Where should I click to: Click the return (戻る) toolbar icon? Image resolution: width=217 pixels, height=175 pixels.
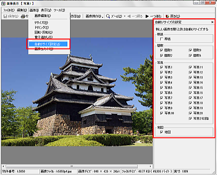click(x=167, y=16)
